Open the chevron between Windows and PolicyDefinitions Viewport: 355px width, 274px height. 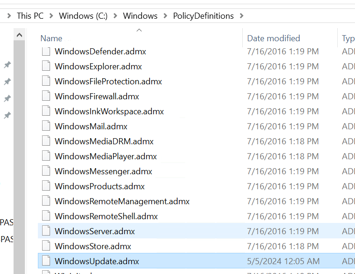tap(165, 16)
